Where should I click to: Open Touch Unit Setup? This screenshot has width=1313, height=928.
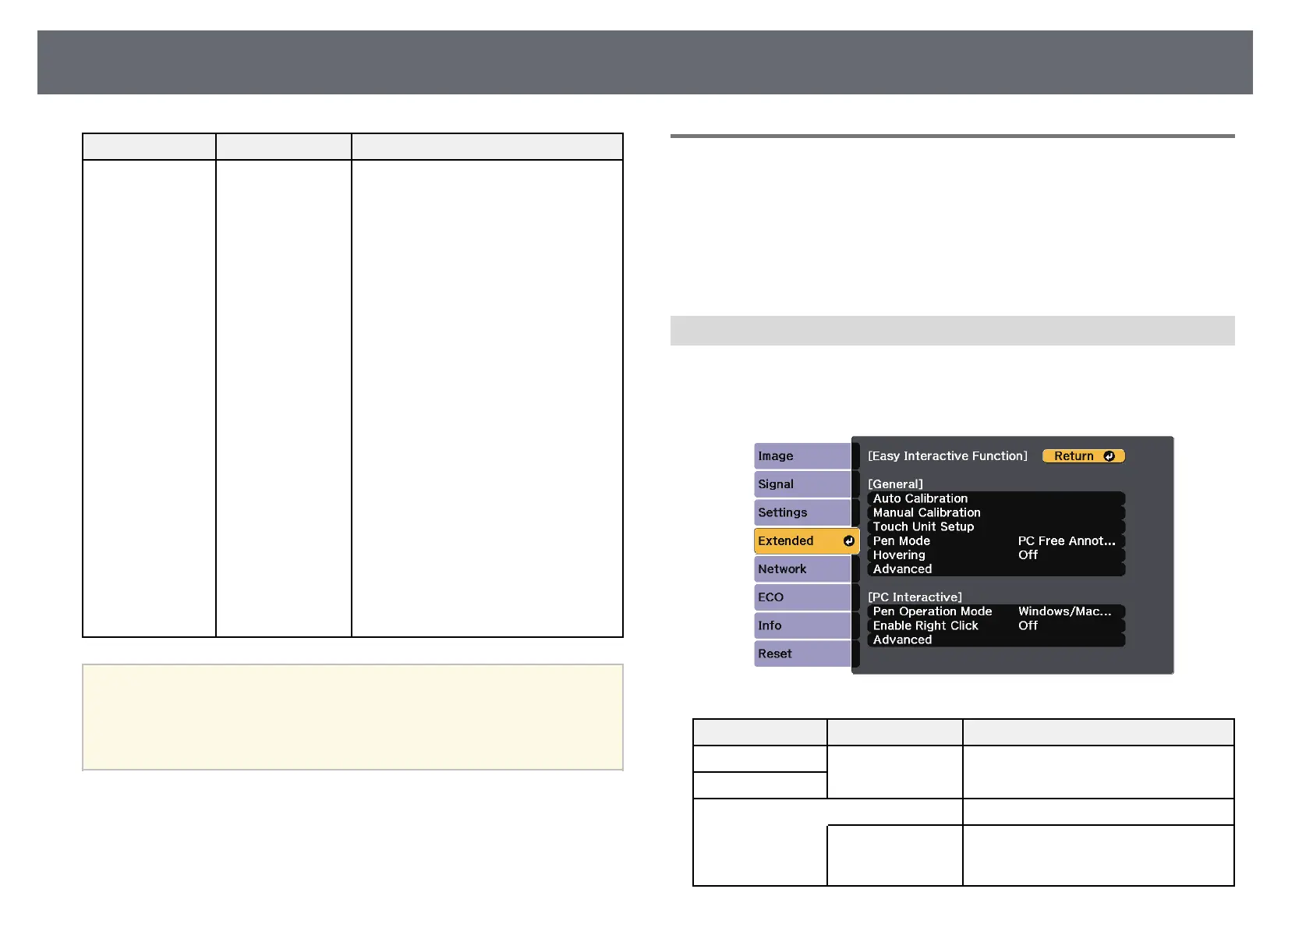[996, 526]
